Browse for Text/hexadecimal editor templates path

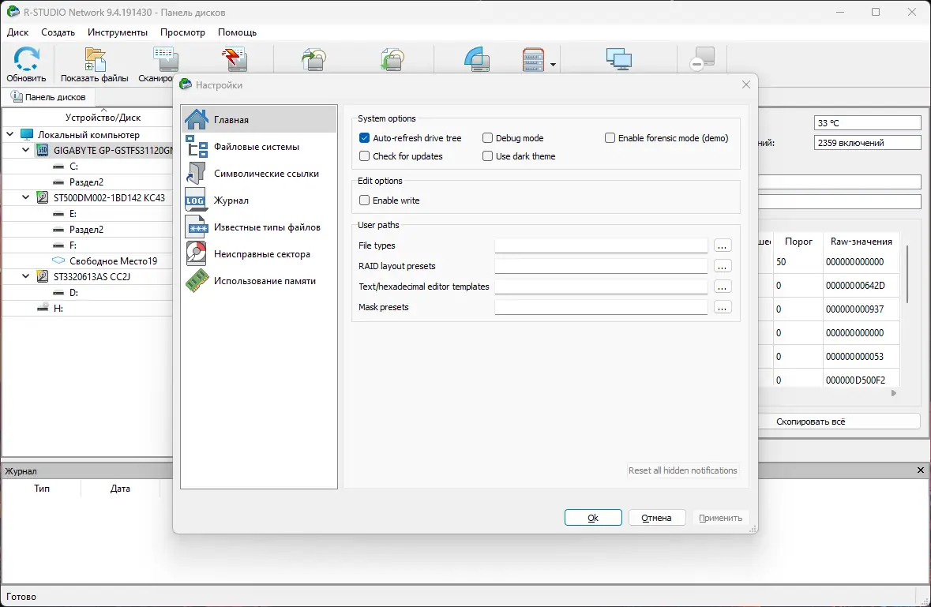722,287
